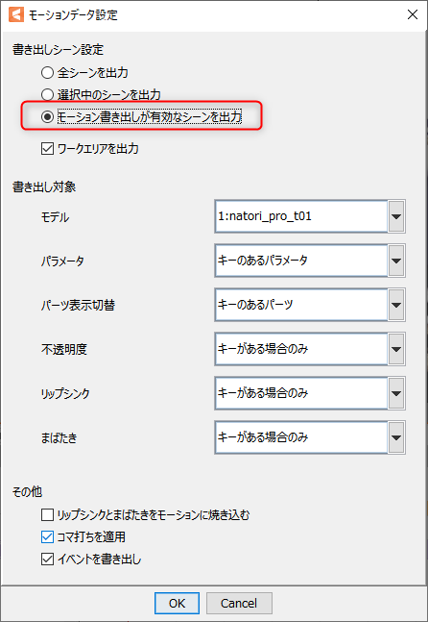Expand まばたき dropdown arrow
This screenshot has height=622, width=428.
396,437
